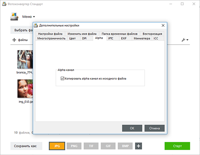Click the dialog title bar app icon
This screenshot has height=155, width=200.
click(36, 25)
